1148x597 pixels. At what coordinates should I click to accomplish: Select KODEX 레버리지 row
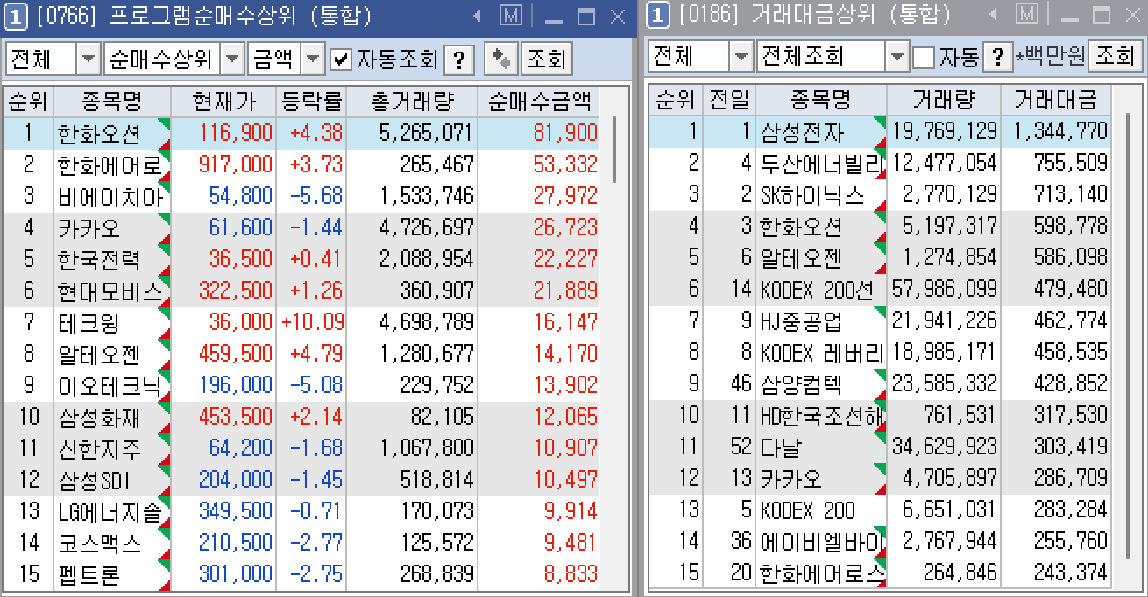[x=880, y=351]
